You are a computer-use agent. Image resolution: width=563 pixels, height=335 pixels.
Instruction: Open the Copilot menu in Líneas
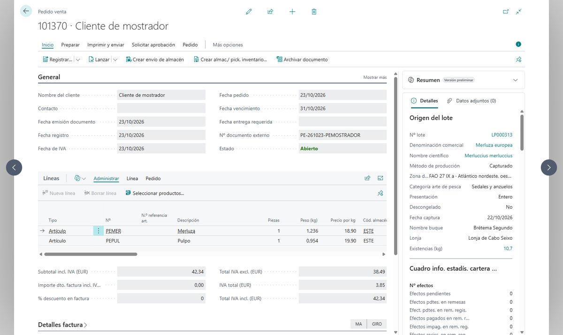pyautogui.click(x=80, y=178)
